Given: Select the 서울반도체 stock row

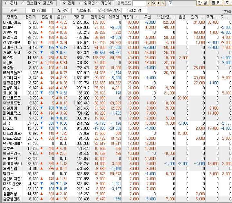Looking at the screenshot, I should point(117,53).
